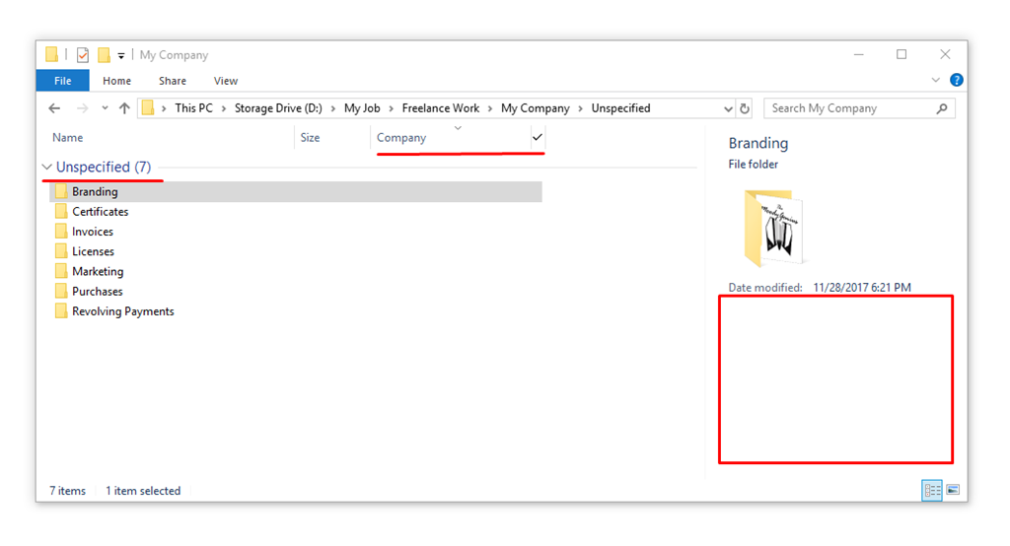Click the New Folder quick access icon
This screenshot has height=546, width=1010.
104,55
